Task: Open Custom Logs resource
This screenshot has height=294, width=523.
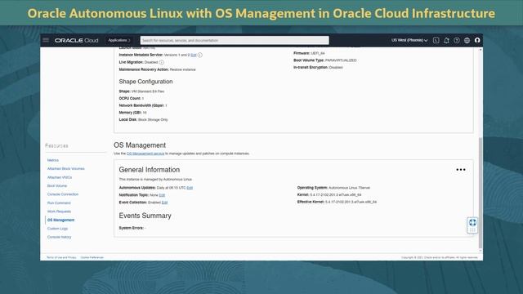Action: [57, 229]
